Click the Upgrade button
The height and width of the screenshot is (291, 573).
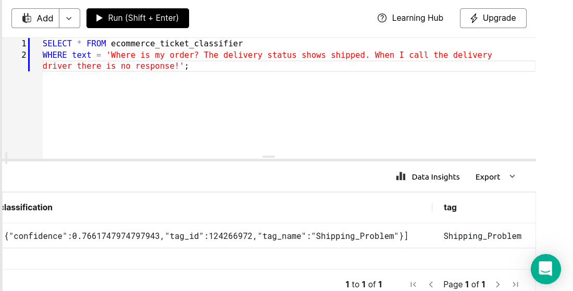pyautogui.click(x=493, y=18)
